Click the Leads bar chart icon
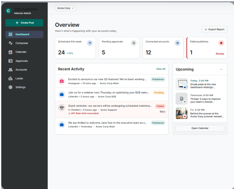Screen dimensions: 234x189 tap(10, 79)
